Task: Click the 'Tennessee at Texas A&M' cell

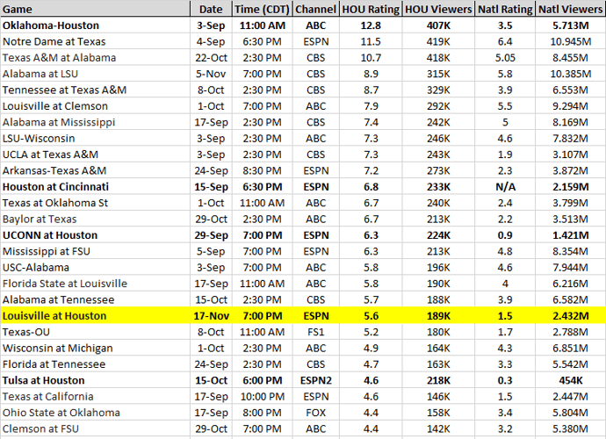Action: click(95, 90)
